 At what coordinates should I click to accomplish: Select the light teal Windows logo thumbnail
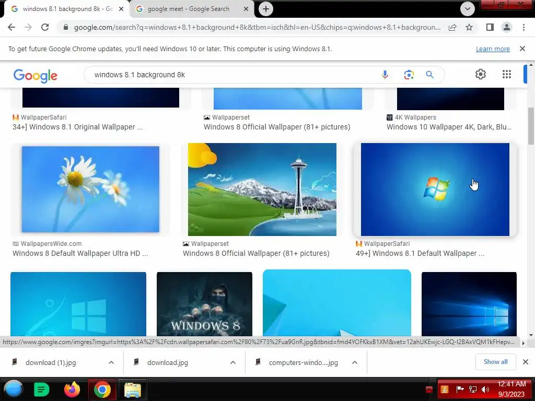click(x=78, y=304)
